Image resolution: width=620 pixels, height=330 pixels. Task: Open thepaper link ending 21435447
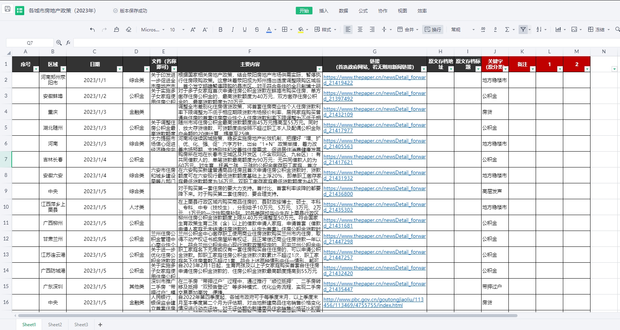374,287
